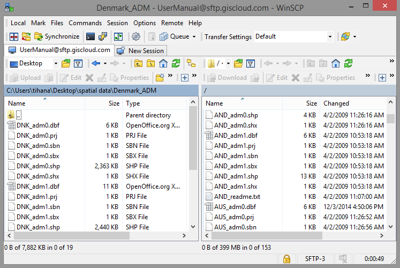This screenshot has height=268, width=400.
Task: Sort remote files by Changed column
Action: [x=353, y=103]
